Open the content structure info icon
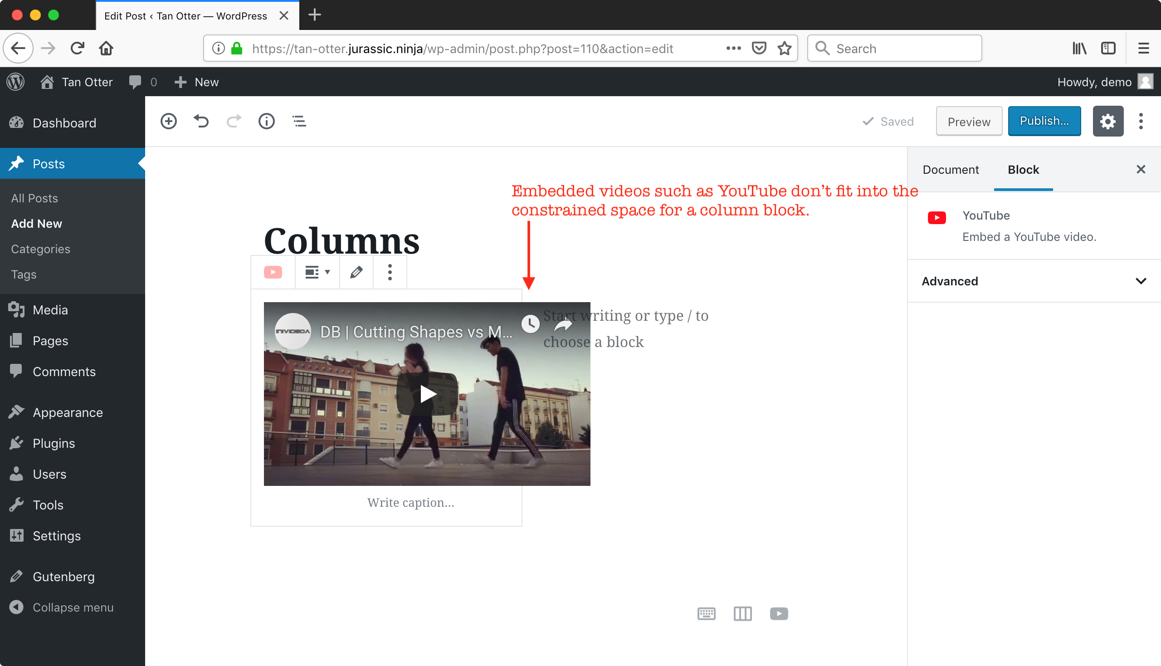The height and width of the screenshot is (666, 1161). click(x=266, y=121)
